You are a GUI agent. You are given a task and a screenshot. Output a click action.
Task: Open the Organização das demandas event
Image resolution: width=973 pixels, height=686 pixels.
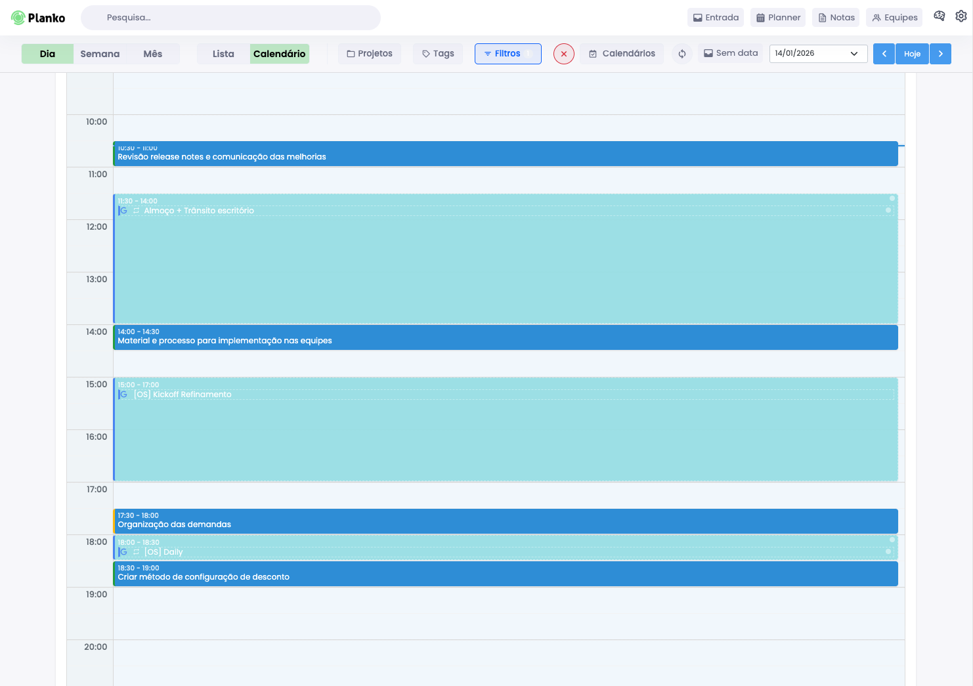[506, 521]
